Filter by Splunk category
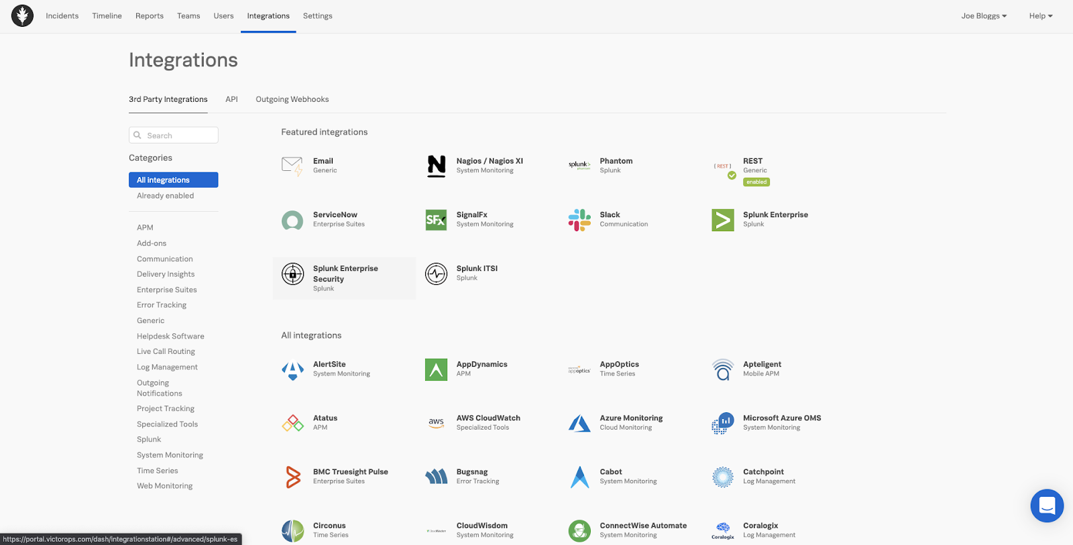 (x=149, y=440)
